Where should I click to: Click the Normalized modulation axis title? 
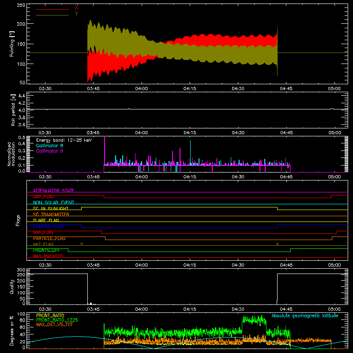click(11, 154)
